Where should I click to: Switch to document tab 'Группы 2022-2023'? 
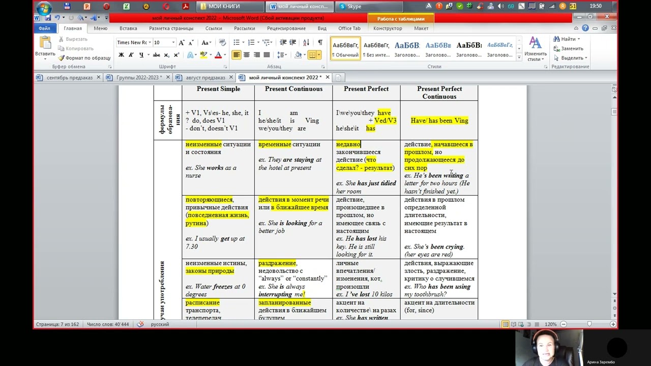(139, 77)
